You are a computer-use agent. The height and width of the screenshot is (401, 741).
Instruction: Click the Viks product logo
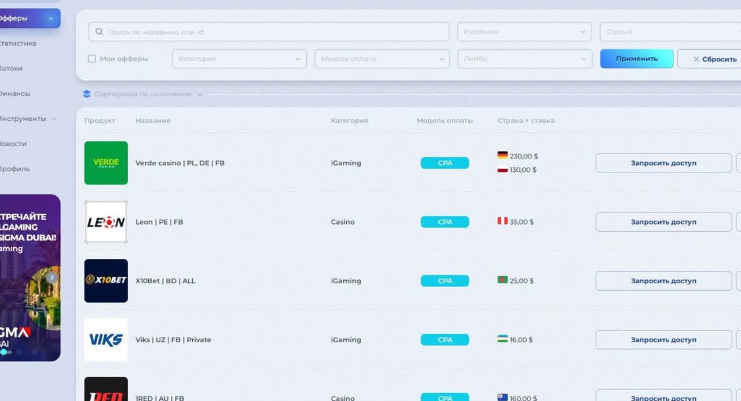point(106,340)
